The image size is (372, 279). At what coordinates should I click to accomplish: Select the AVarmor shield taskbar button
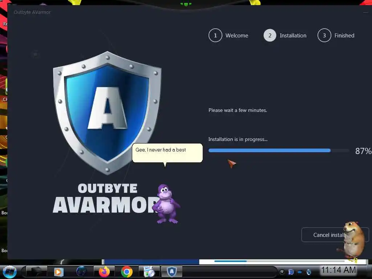pos(172,272)
